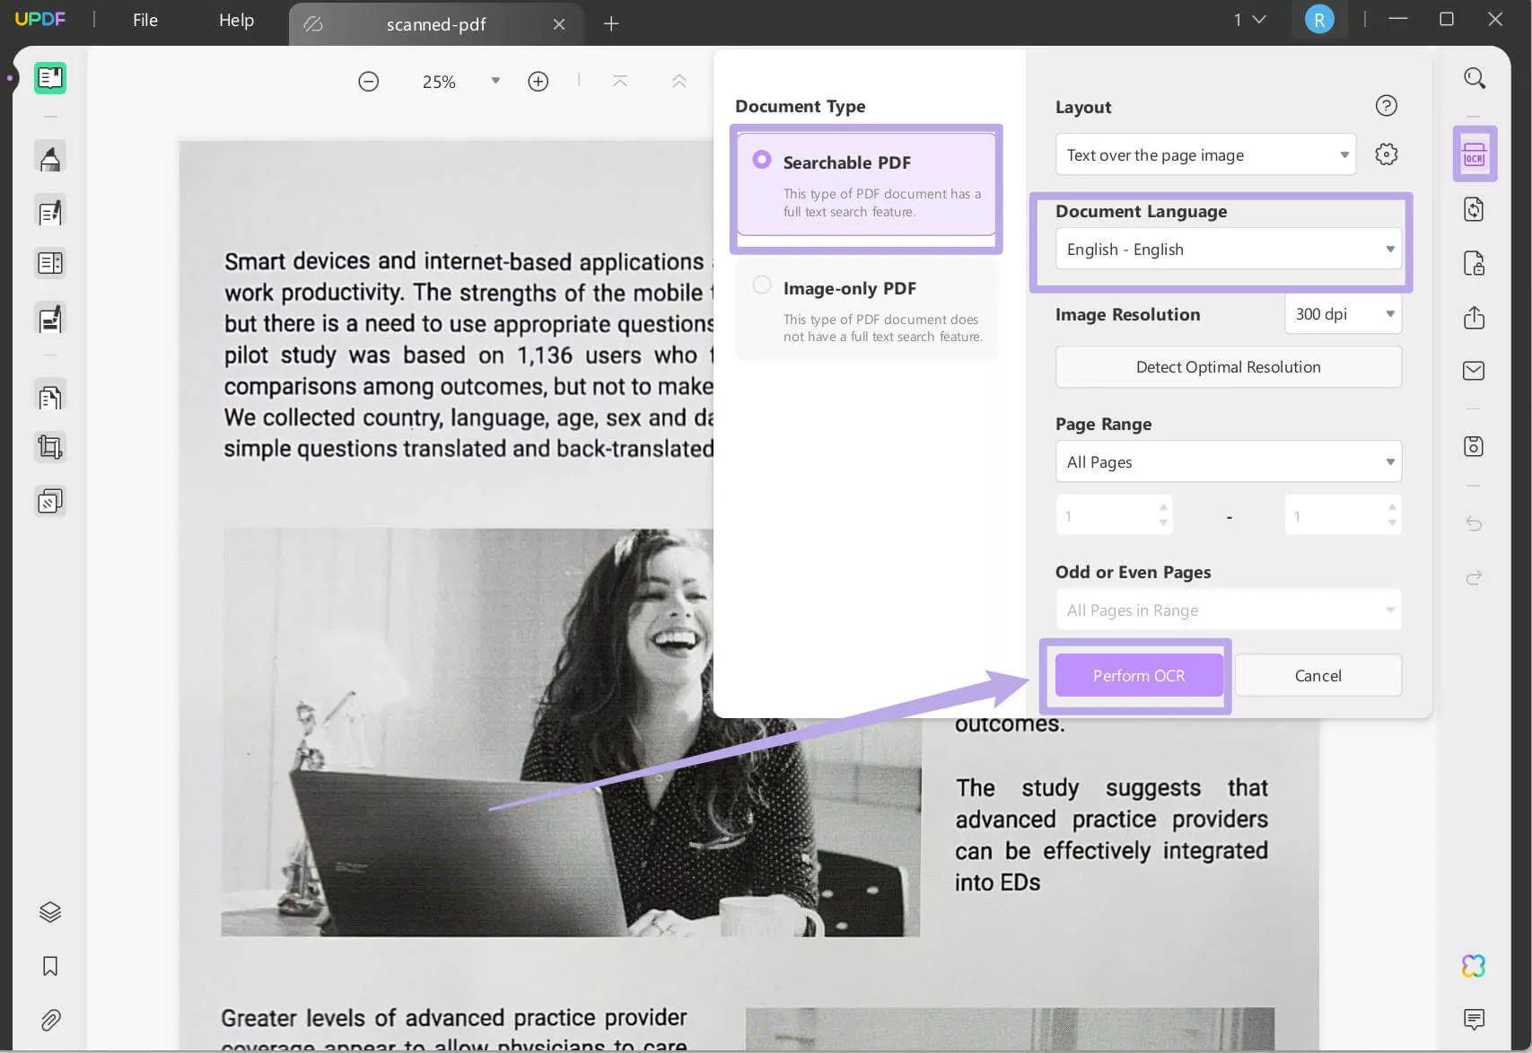Viewport: 1532px width, 1053px height.
Task: Switch to the scanned-pdf tab
Action: [436, 24]
